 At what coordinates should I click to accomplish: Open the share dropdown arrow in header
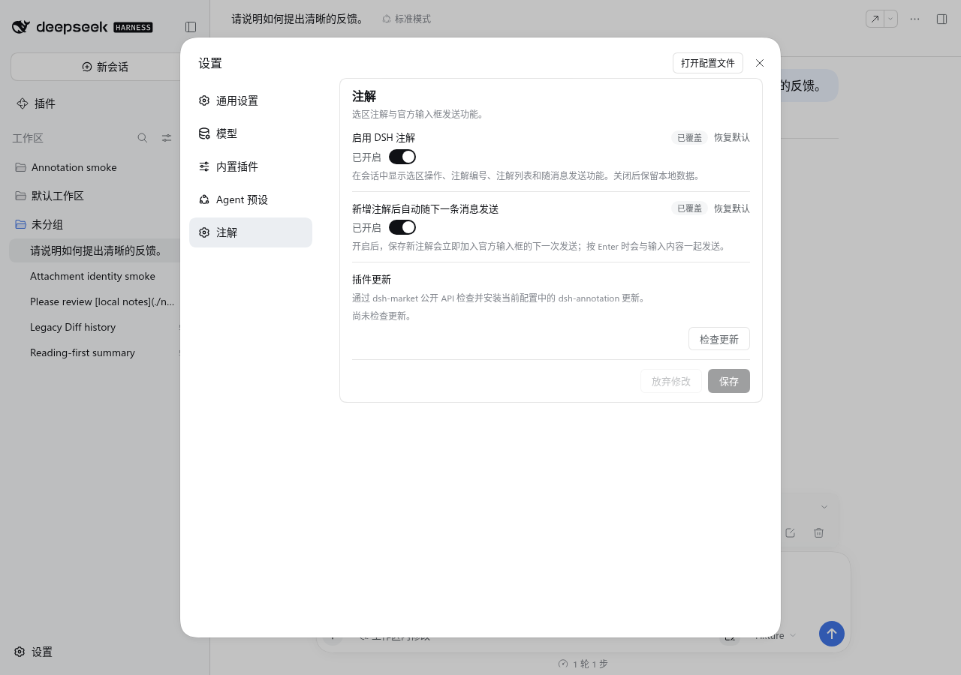click(x=890, y=19)
